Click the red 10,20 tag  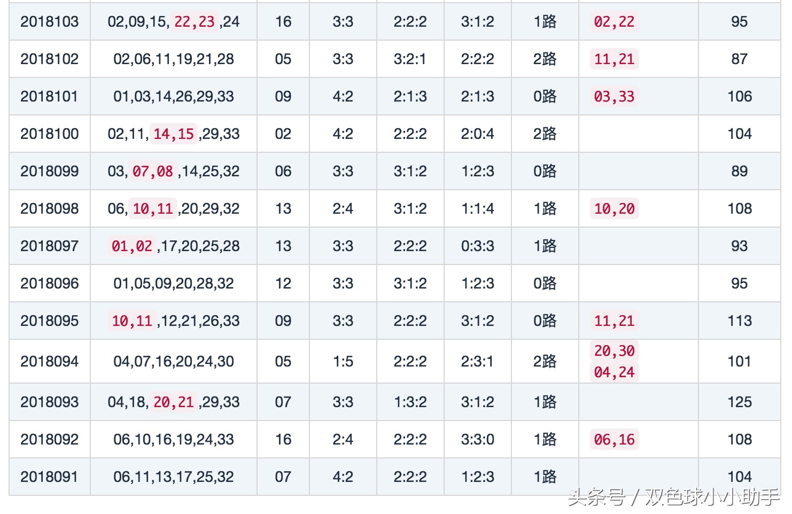pyautogui.click(x=614, y=209)
